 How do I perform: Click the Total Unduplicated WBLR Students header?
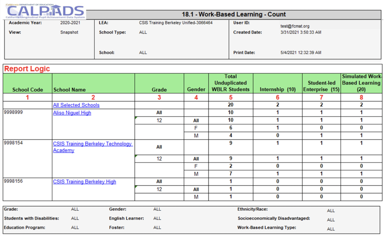click(231, 83)
